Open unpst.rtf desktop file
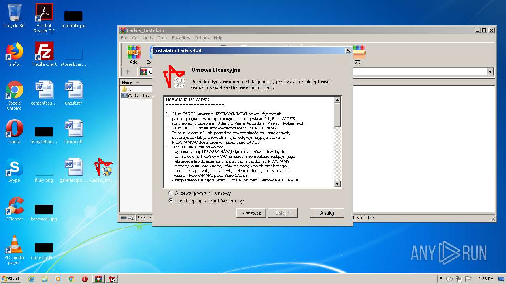The width and height of the screenshot is (506, 284). (74, 93)
